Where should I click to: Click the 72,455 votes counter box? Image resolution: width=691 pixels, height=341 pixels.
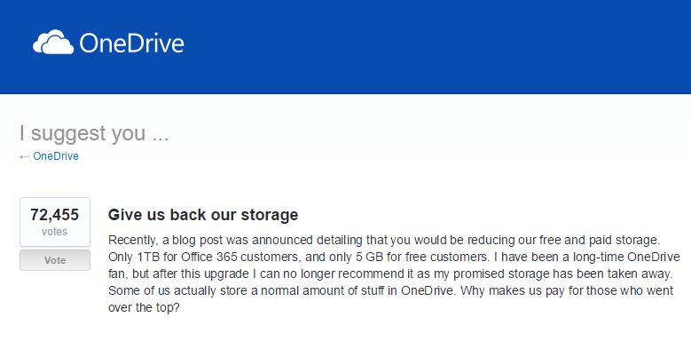55,222
